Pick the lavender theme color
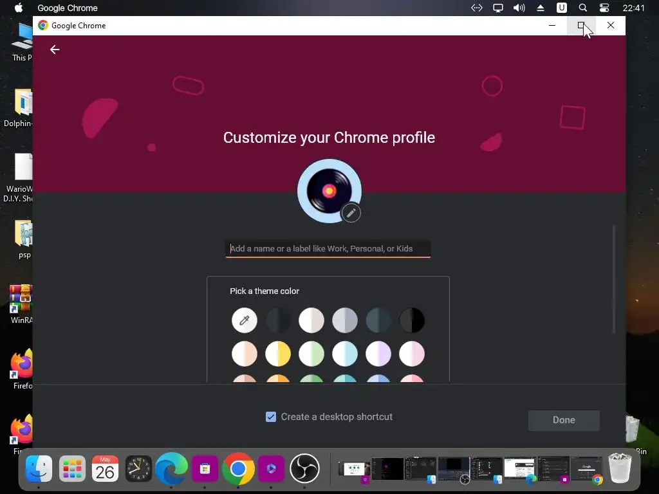 tap(378, 354)
